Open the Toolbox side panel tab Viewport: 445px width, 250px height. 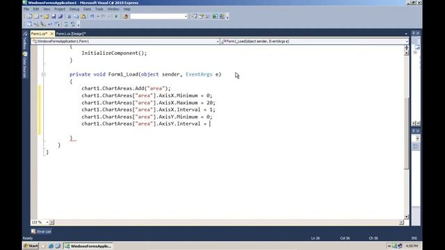[25, 41]
